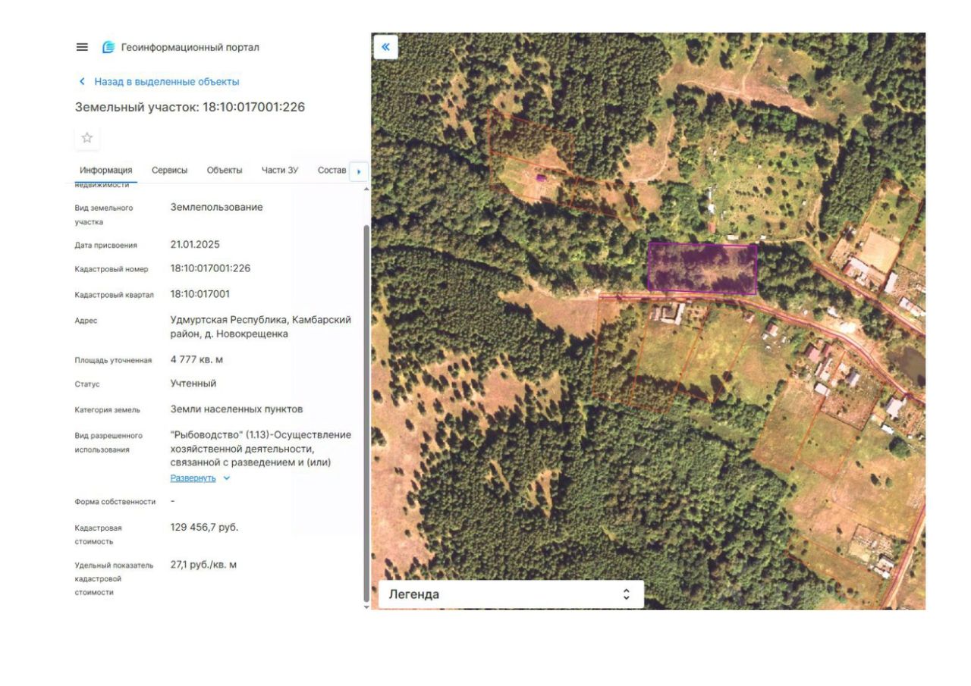Collapse the side panel with the double-chevron button
971x686 pixels.
coord(385,47)
